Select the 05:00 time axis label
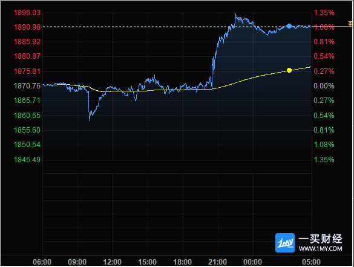354x267 pixels. 311,262
